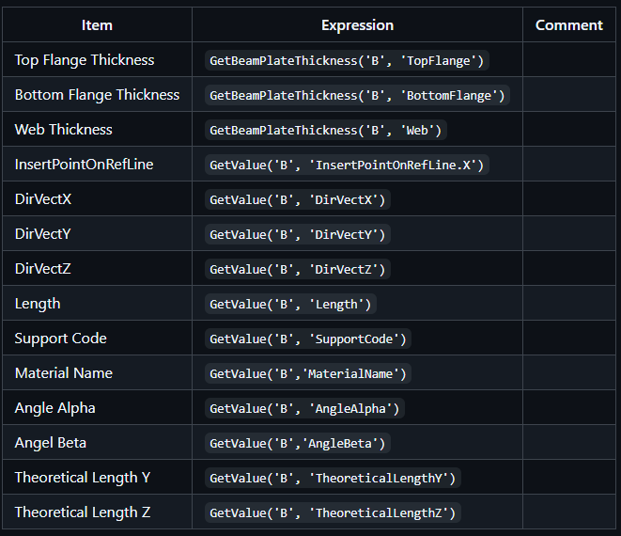Click the 'InsertPointOnRefLine.X' GetValue expression
Screen dimensions: 621x536
pyautogui.click(x=347, y=166)
